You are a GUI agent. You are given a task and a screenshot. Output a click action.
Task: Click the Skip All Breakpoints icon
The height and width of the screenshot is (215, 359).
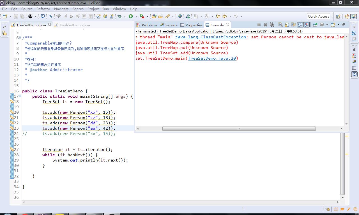pos(50,16)
